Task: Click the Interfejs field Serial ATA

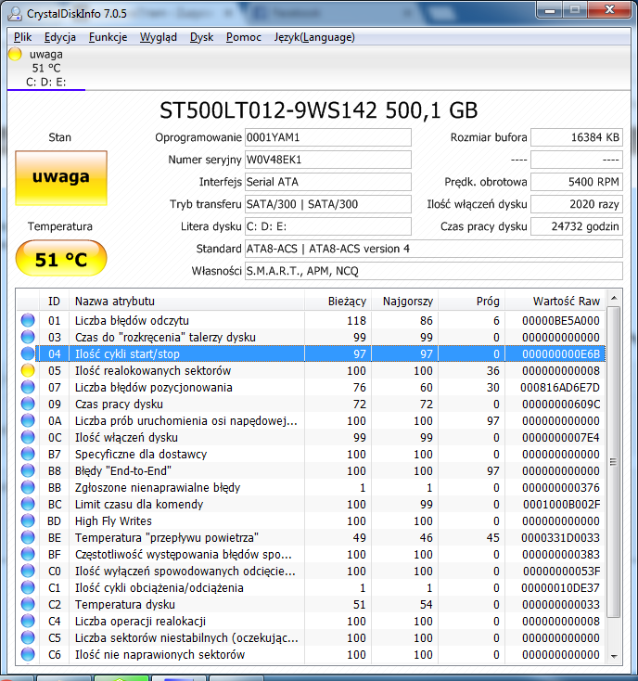Action: pyautogui.click(x=328, y=182)
